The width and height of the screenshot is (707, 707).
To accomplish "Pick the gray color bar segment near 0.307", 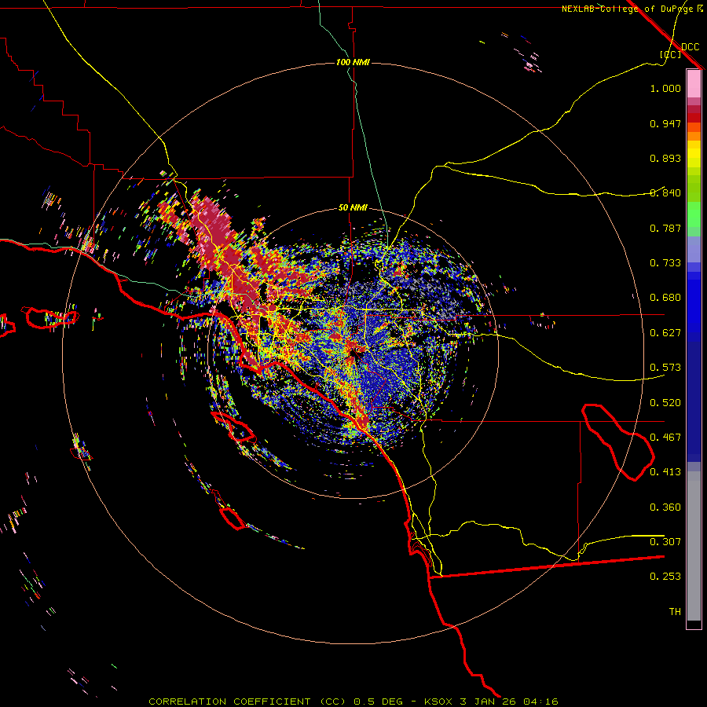I will point(694,546).
